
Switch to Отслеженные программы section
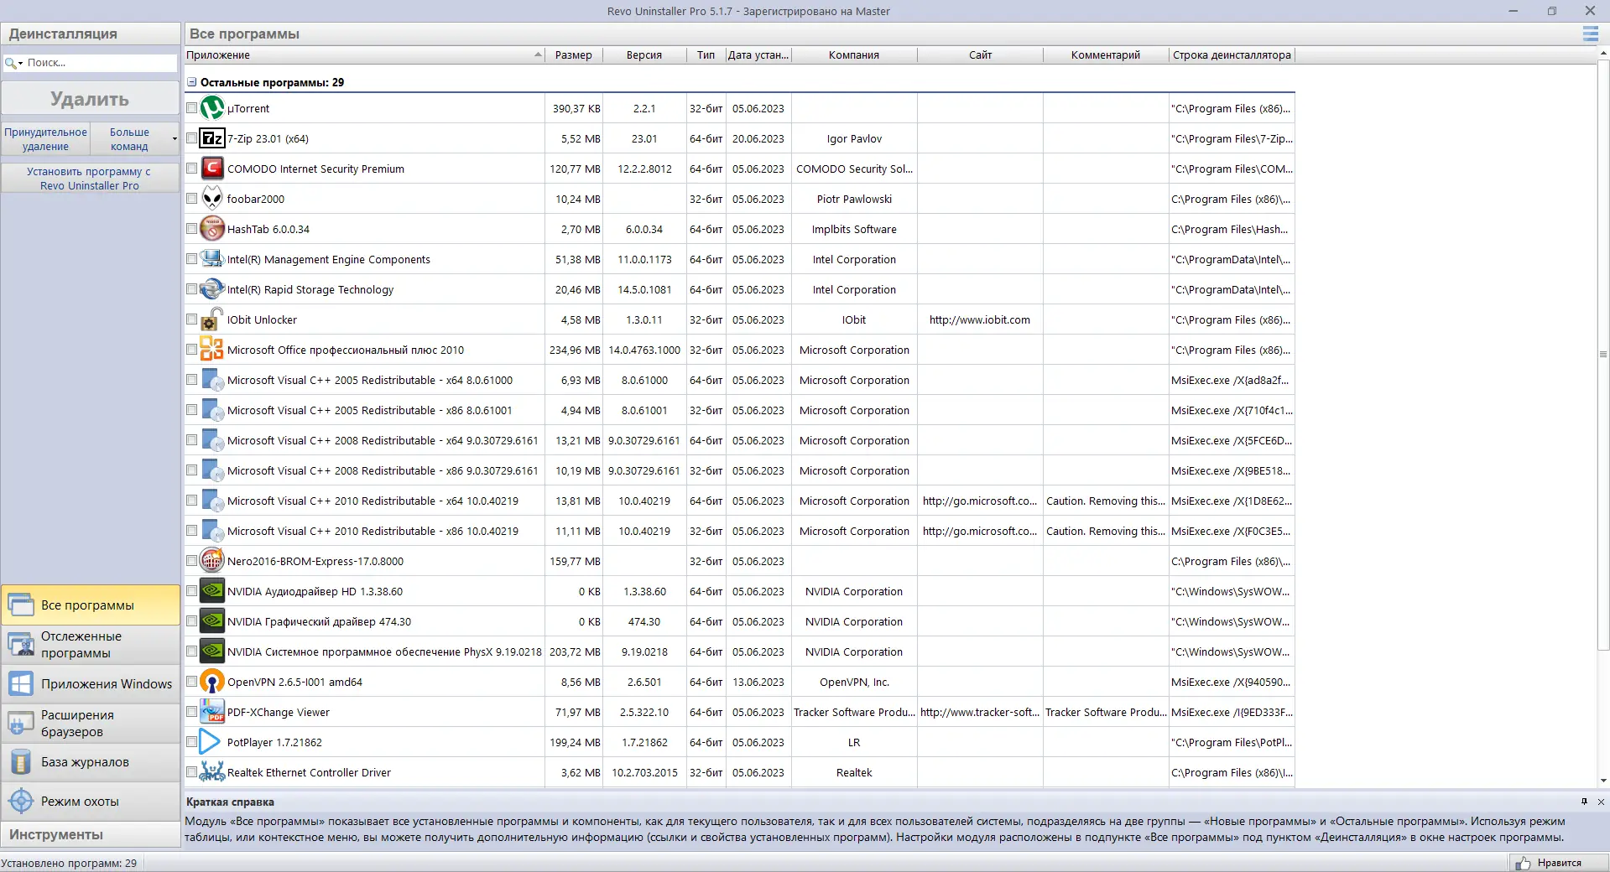point(91,644)
